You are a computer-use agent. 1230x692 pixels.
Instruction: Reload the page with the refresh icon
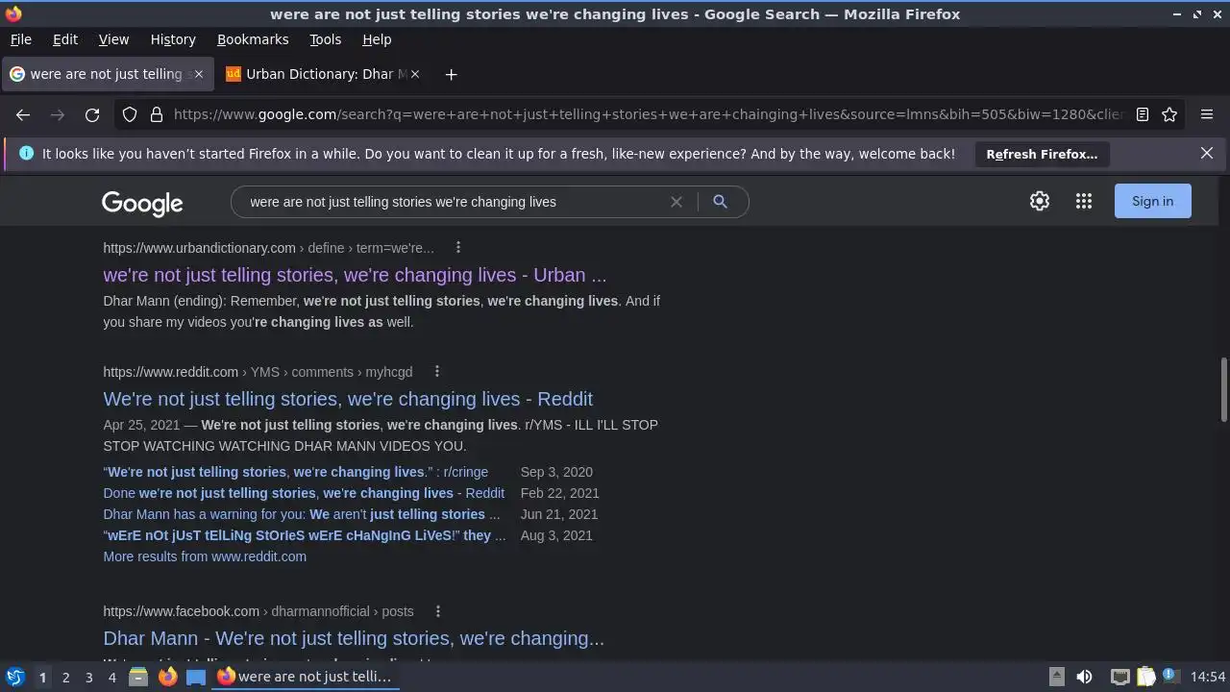92,114
